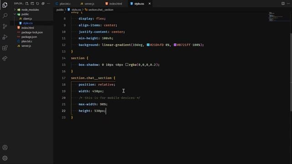Create a new file in Explorer

point(27,4)
